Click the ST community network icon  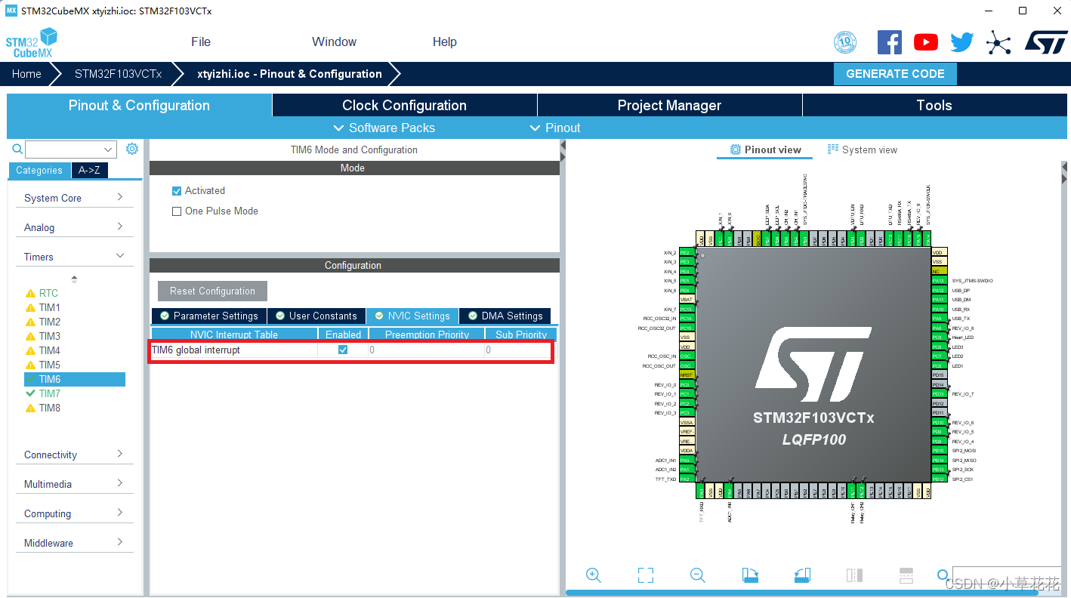998,42
